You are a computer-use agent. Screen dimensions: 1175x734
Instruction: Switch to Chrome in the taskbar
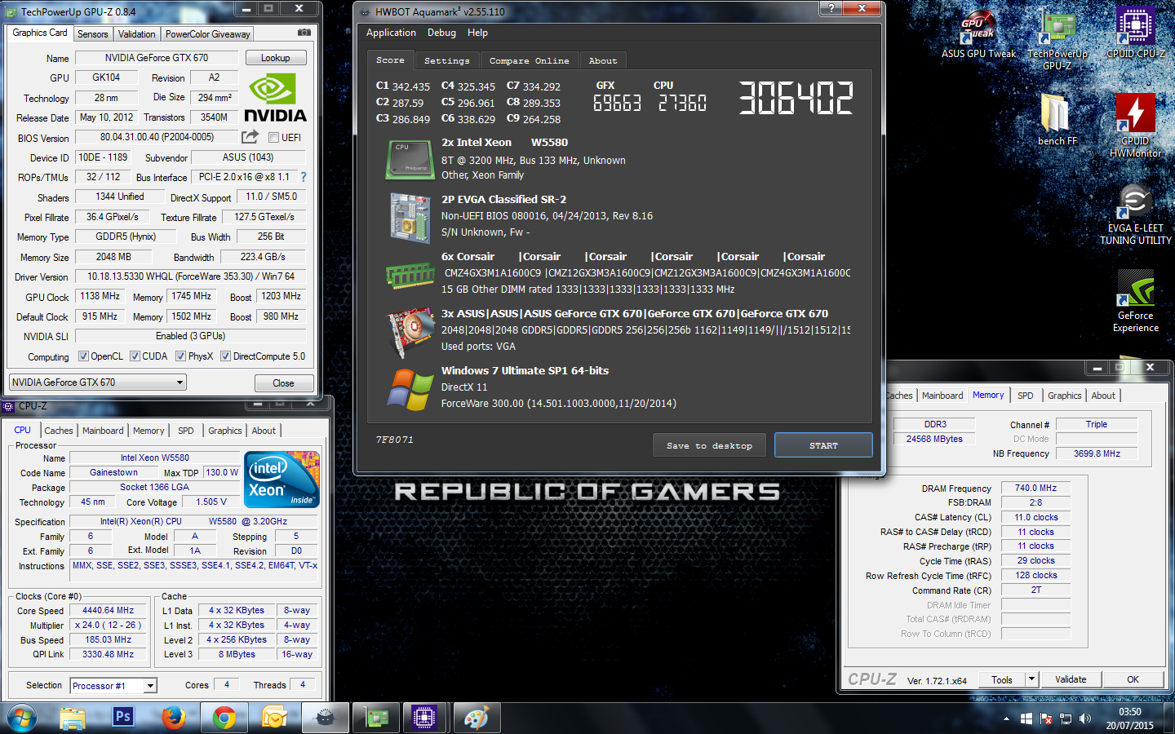point(224,718)
